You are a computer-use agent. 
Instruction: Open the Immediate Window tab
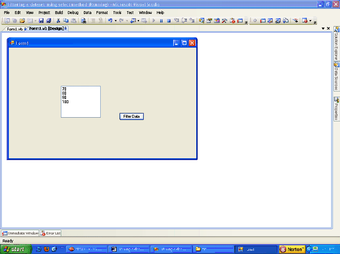pyautogui.click(x=21, y=233)
